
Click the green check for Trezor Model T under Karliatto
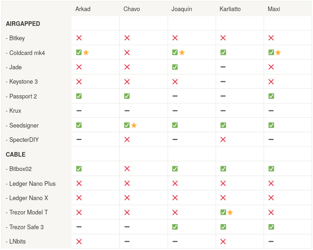[x=223, y=212]
